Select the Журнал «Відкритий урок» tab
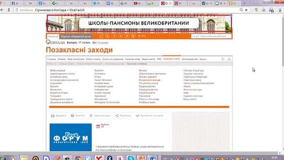Image resolution: width=284 pixels, height=160 pixels. [x=76, y=36]
